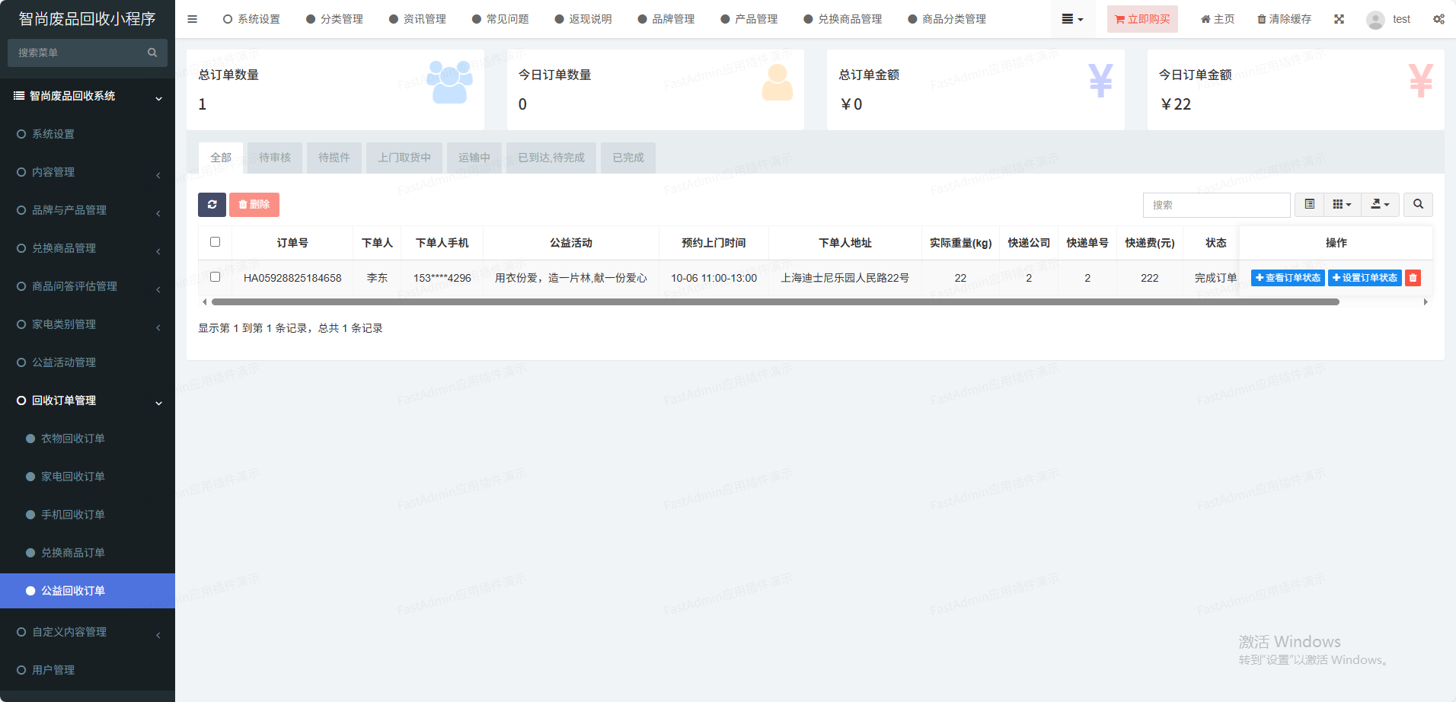Open the export data dropdown
The width and height of the screenshot is (1456, 702).
pos(1380,205)
